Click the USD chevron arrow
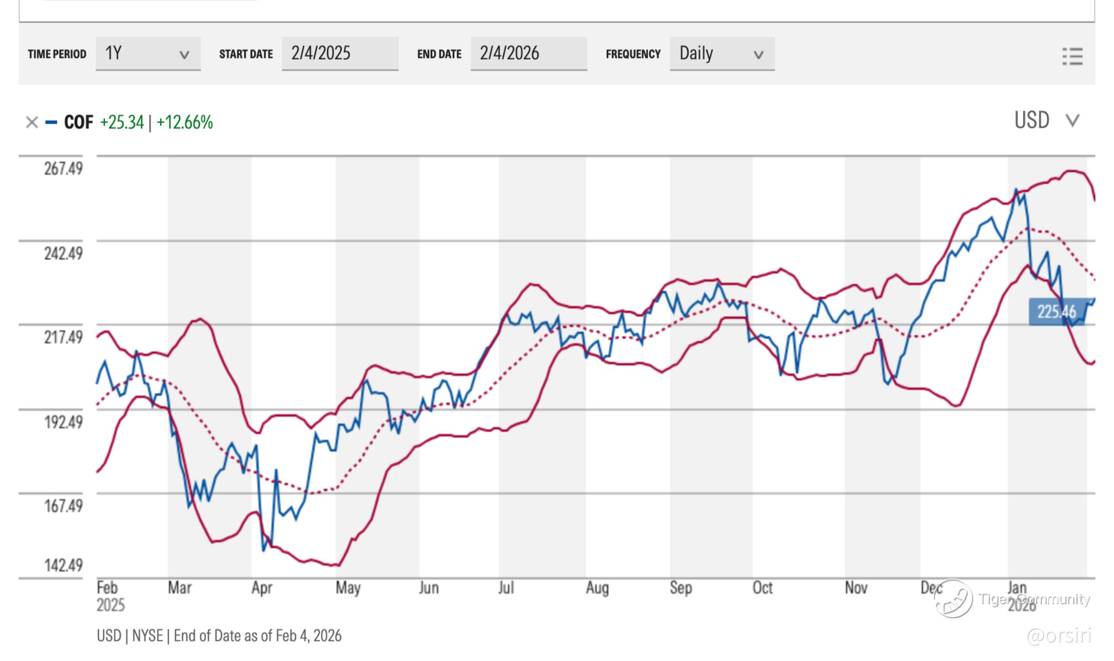Viewport: 1114px width, 661px height. (x=1072, y=120)
